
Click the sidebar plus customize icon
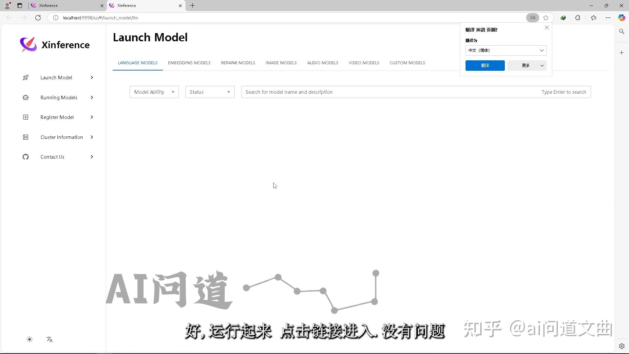tap(621, 52)
